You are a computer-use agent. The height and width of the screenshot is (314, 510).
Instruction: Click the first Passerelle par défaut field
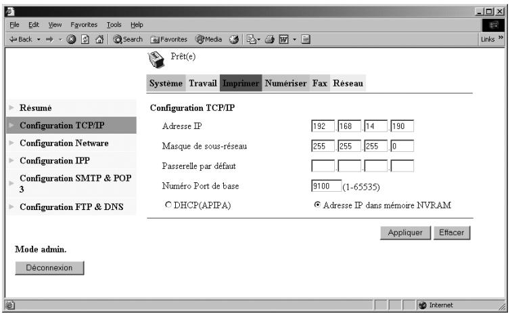coord(323,166)
